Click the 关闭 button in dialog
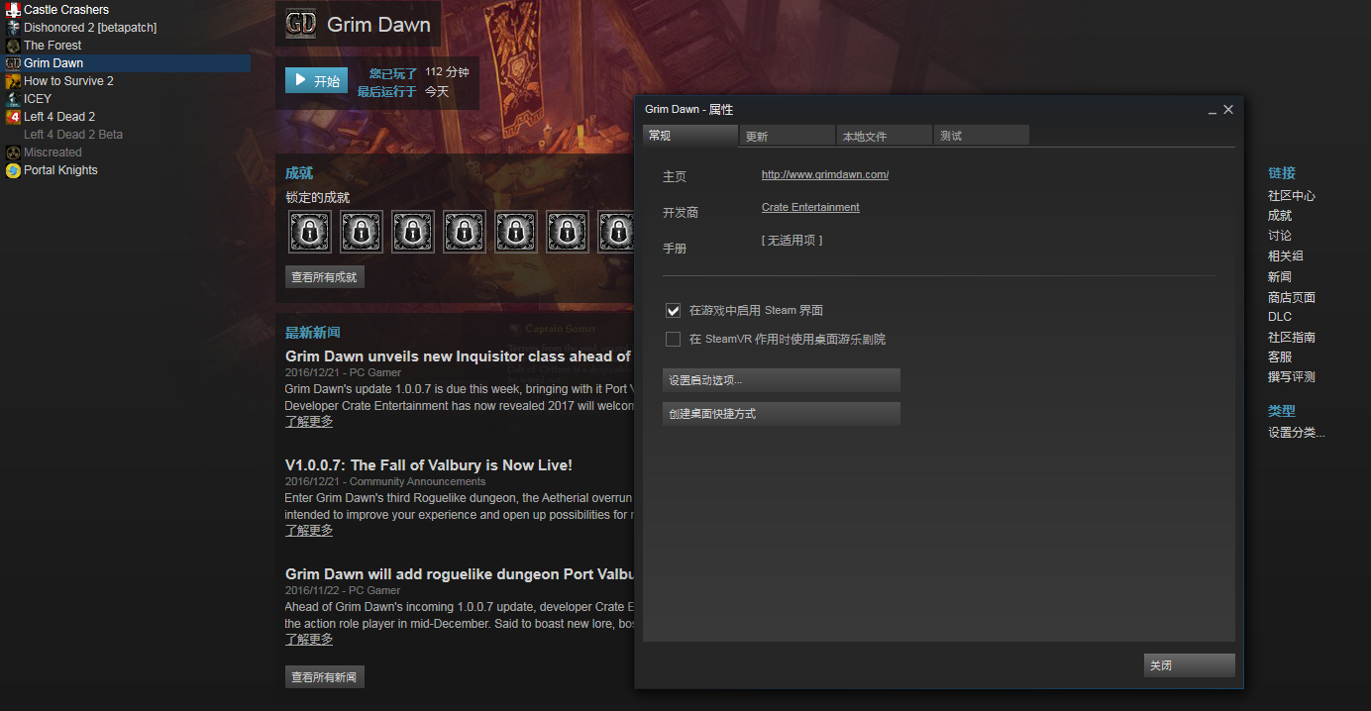 coord(1189,665)
